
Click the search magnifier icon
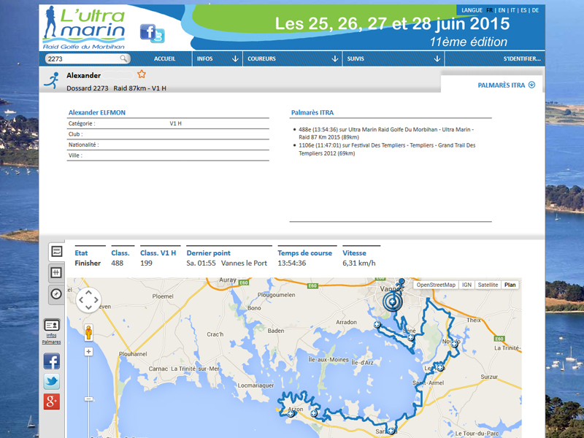(x=124, y=59)
